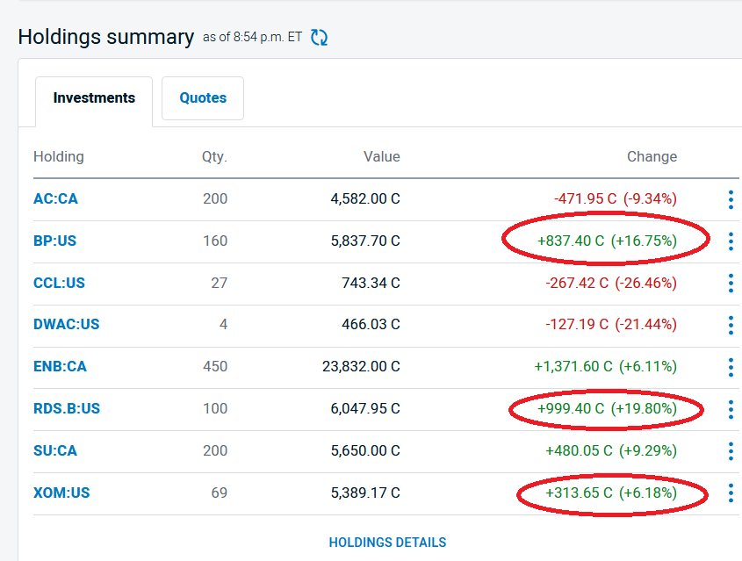Select the ENB:CA quantity 450
This screenshot has height=561, width=742.
pos(215,367)
